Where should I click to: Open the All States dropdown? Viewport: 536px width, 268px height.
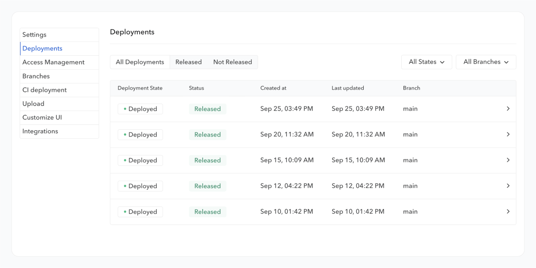pos(427,62)
